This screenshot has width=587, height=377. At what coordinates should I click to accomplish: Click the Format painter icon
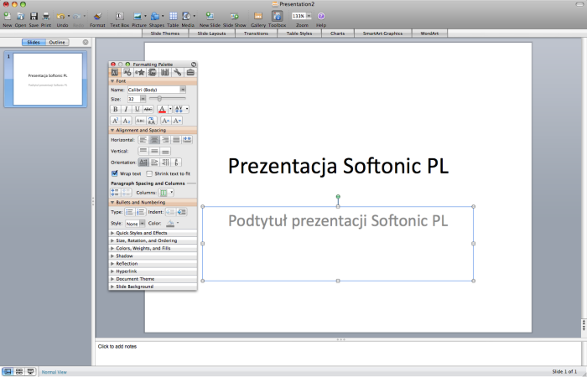point(97,16)
